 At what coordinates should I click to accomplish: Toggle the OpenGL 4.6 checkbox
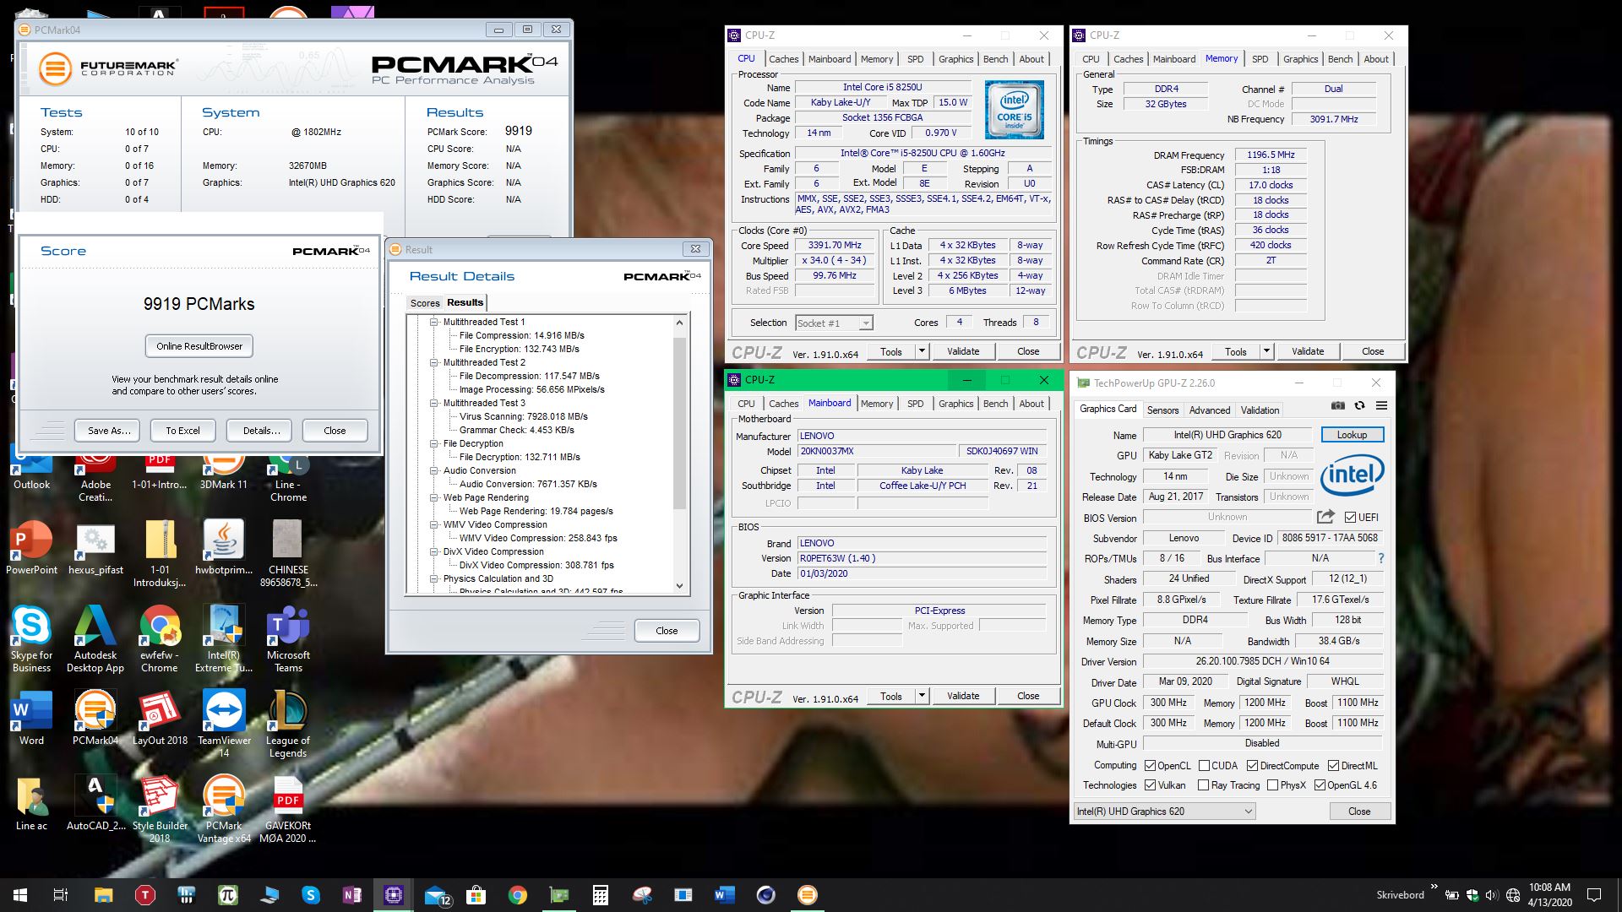[1320, 785]
